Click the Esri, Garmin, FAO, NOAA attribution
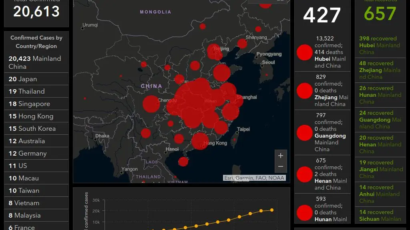Viewport: 410px width, 230px height. pyautogui.click(x=254, y=178)
